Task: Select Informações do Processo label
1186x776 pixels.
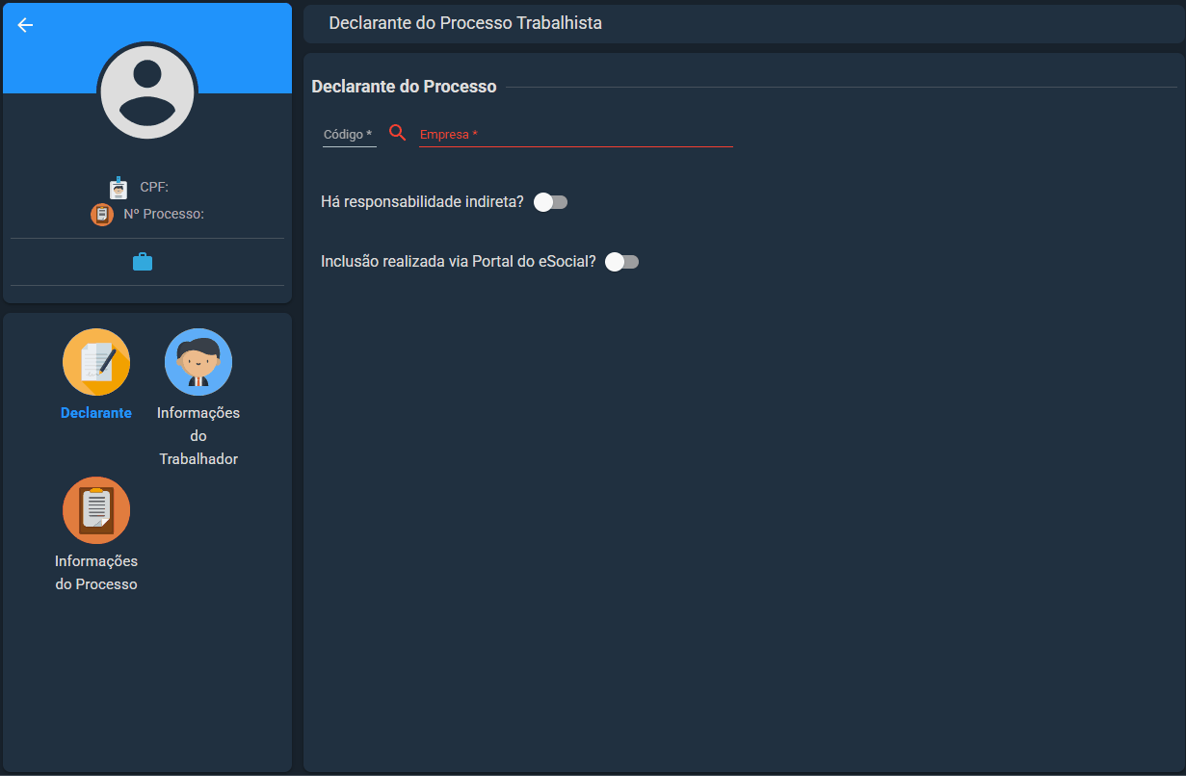Action: (96, 573)
